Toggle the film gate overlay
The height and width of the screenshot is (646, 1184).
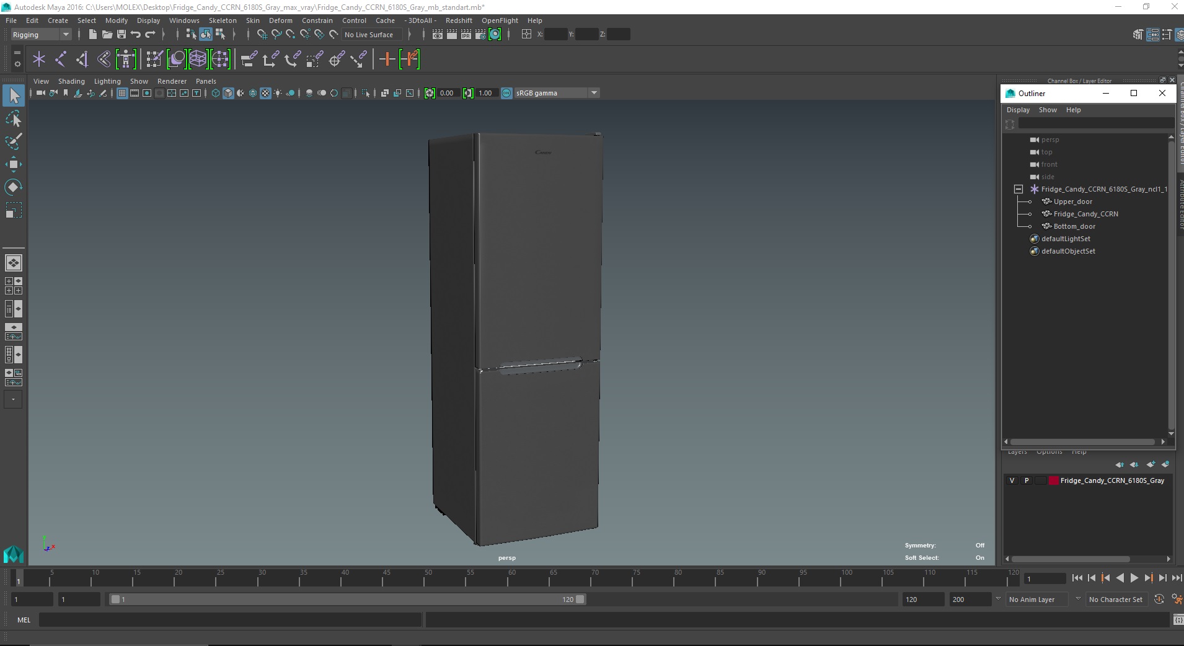[x=135, y=93]
